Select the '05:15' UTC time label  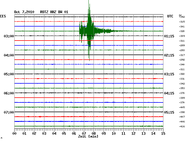coord(169,112)
